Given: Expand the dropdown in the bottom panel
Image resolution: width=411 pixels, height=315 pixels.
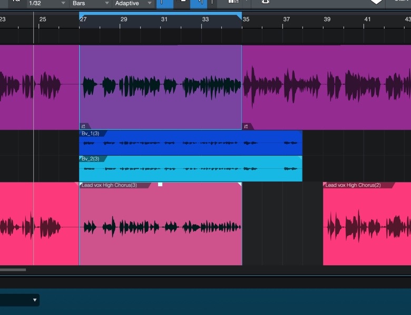Looking at the screenshot, I should click(x=35, y=300).
